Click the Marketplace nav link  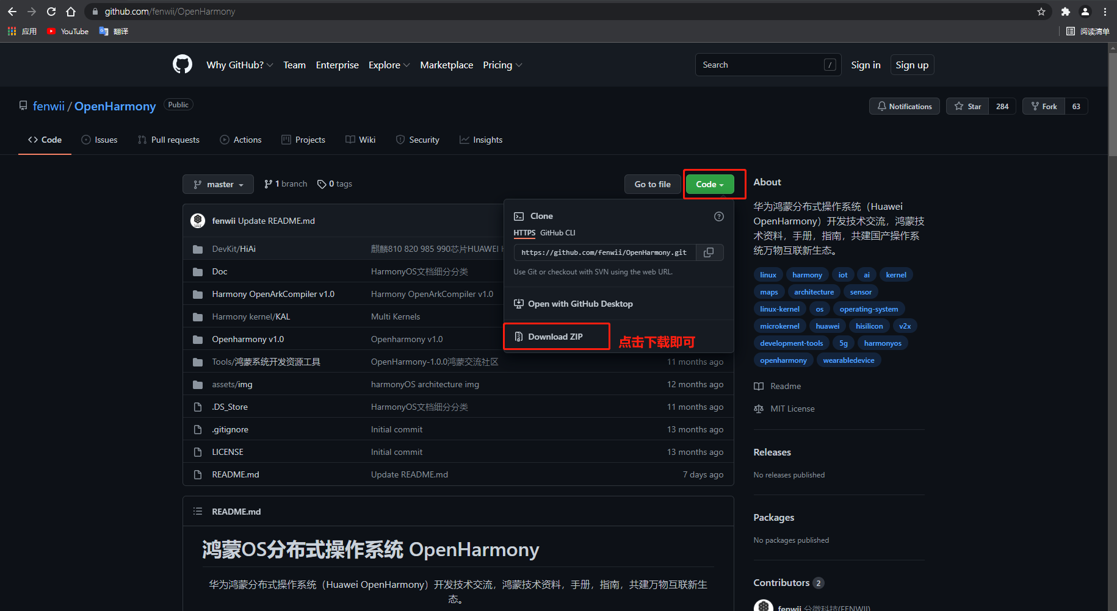(x=447, y=65)
